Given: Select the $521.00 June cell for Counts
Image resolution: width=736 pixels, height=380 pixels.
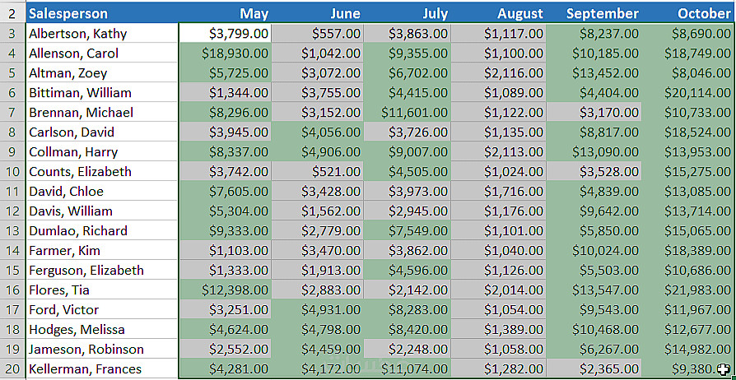Looking at the screenshot, I should (x=317, y=172).
